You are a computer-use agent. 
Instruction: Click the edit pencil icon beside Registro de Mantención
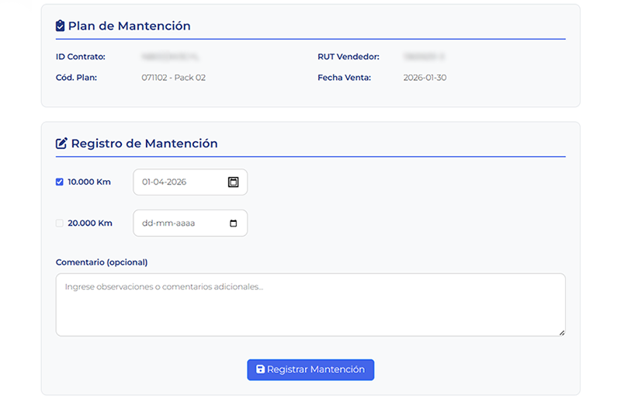point(61,144)
